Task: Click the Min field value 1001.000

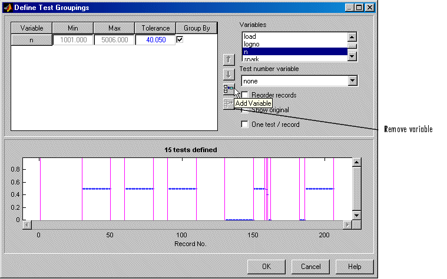Action: pos(73,40)
